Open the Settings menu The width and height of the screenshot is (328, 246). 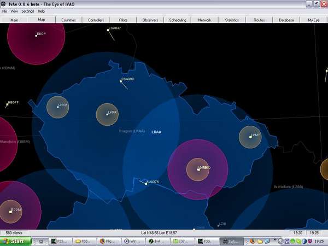27,11
